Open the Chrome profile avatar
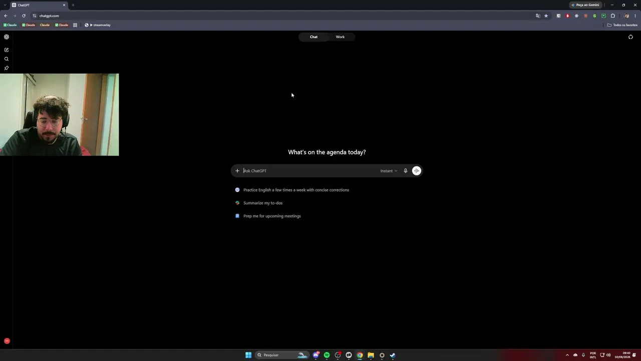This screenshot has height=361, width=641. 626,16
